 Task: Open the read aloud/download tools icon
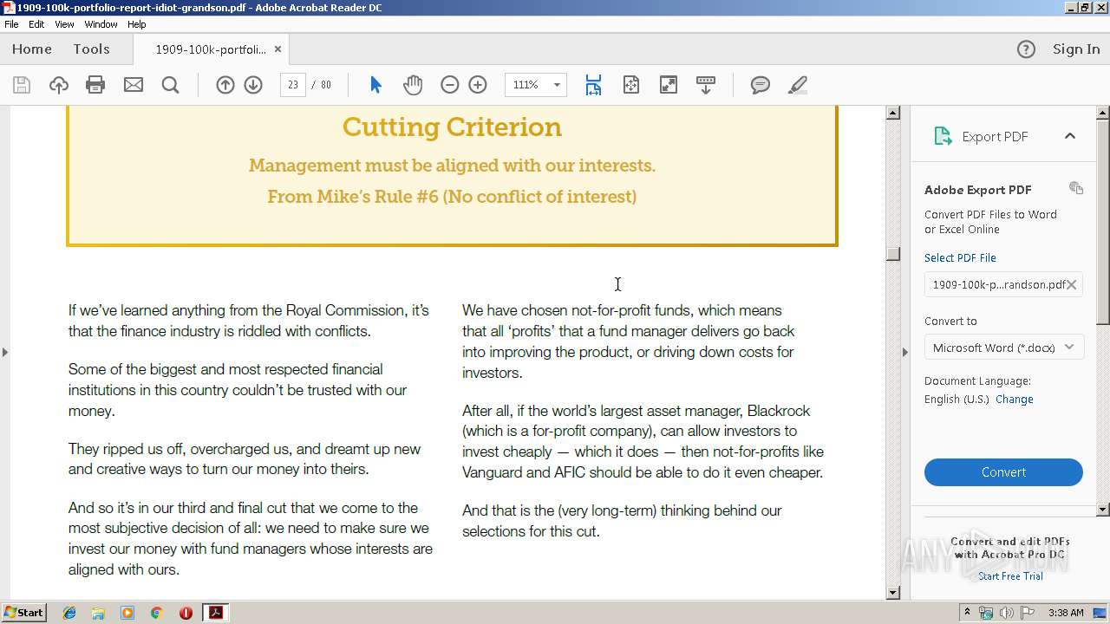pyautogui.click(x=706, y=85)
